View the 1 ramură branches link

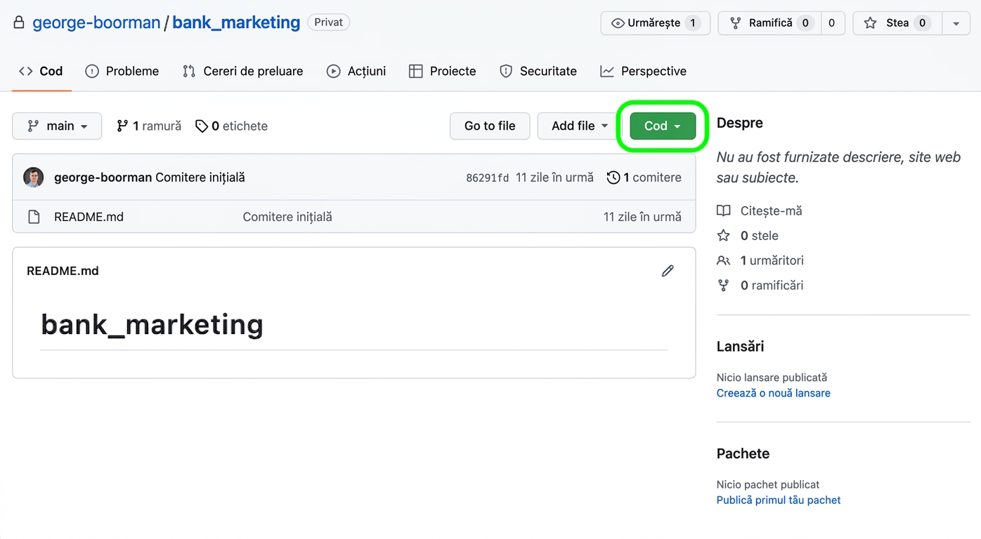(x=149, y=126)
